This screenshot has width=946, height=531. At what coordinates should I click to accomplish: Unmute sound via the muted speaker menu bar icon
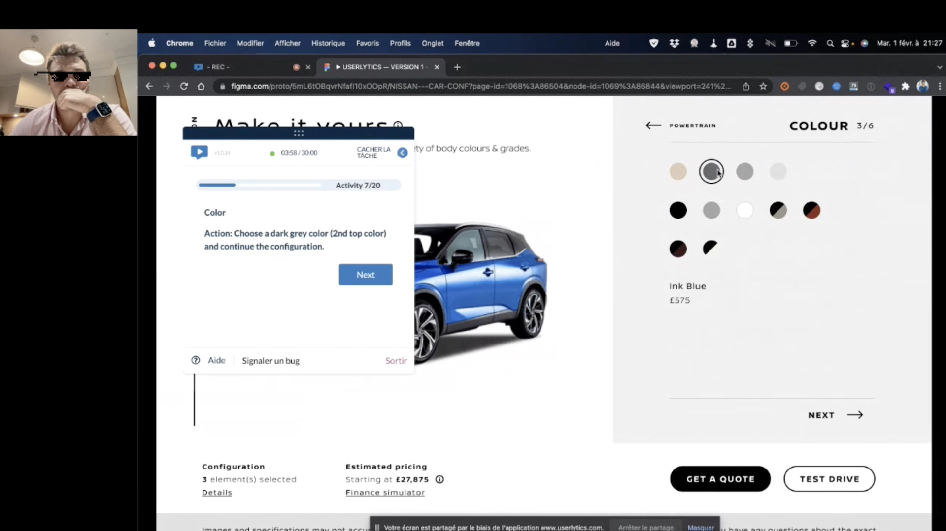click(770, 43)
